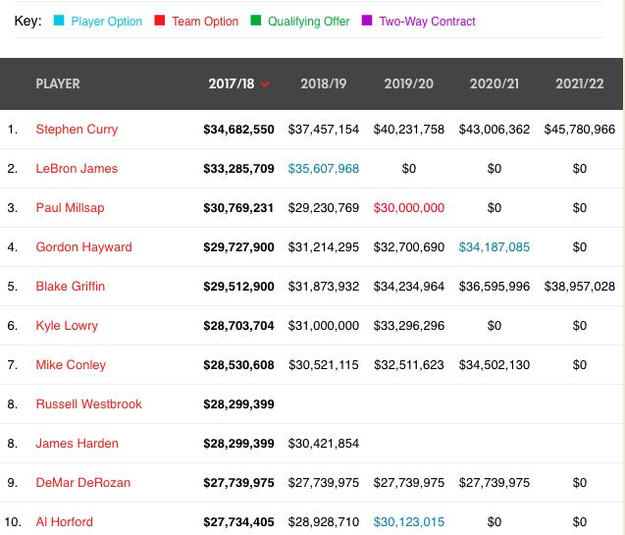Select the Paul Millsap link
The height and width of the screenshot is (535, 625).
coord(70,207)
